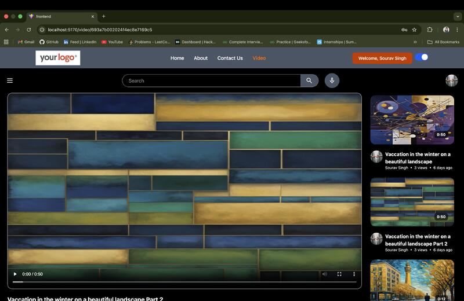Open the hamburger sidebar menu
Image resolution: width=464 pixels, height=301 pixels.
coord(10,80)
